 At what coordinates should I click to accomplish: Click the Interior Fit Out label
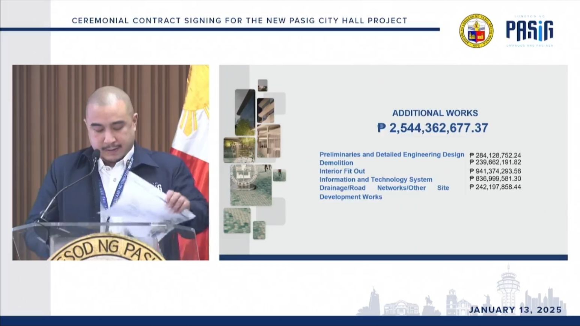pos(342,171)
